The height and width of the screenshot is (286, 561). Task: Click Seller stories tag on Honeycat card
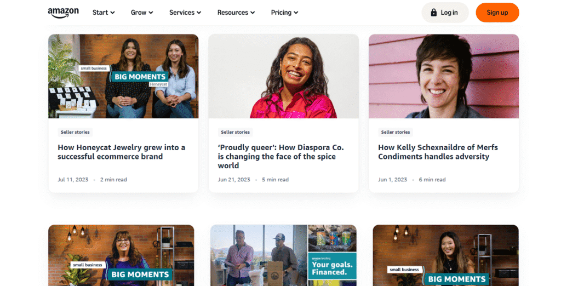tap(75, 132)
